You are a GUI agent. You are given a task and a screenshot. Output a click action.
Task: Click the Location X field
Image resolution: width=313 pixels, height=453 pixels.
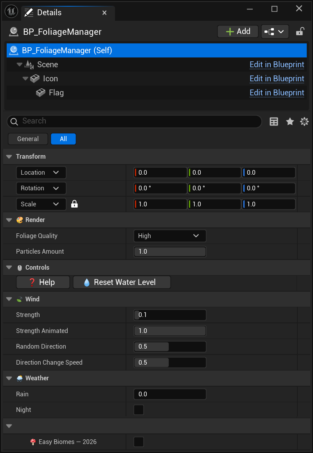click(x=160, y=172)
